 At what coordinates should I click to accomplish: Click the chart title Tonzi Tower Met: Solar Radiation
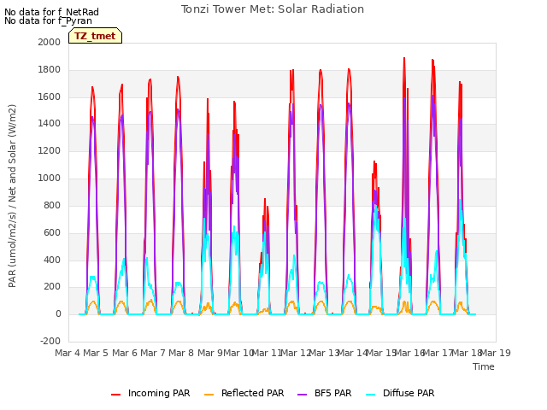click(x=273, y=9)
